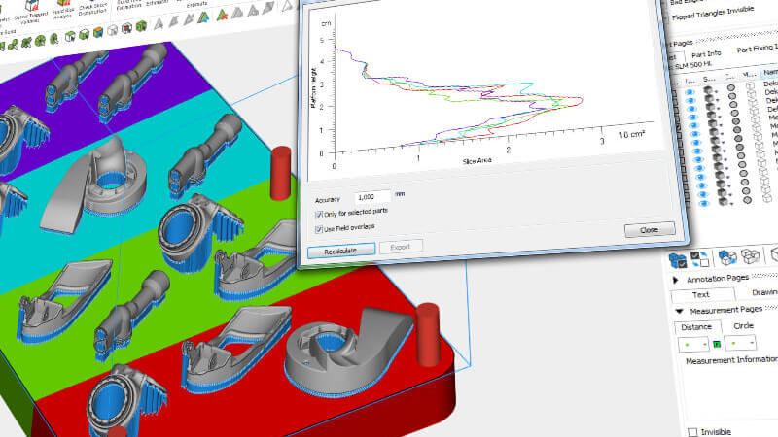Switch to the Part Info tab

click(x=699, y=52)
